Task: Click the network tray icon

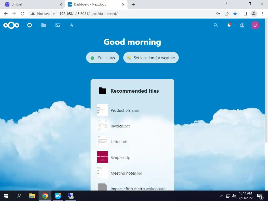Action: (228, 196)
